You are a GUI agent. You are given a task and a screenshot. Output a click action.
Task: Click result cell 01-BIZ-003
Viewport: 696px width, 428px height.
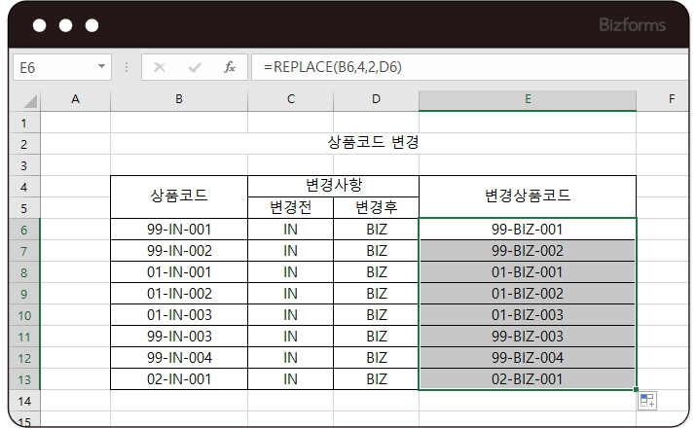point(528,315)
